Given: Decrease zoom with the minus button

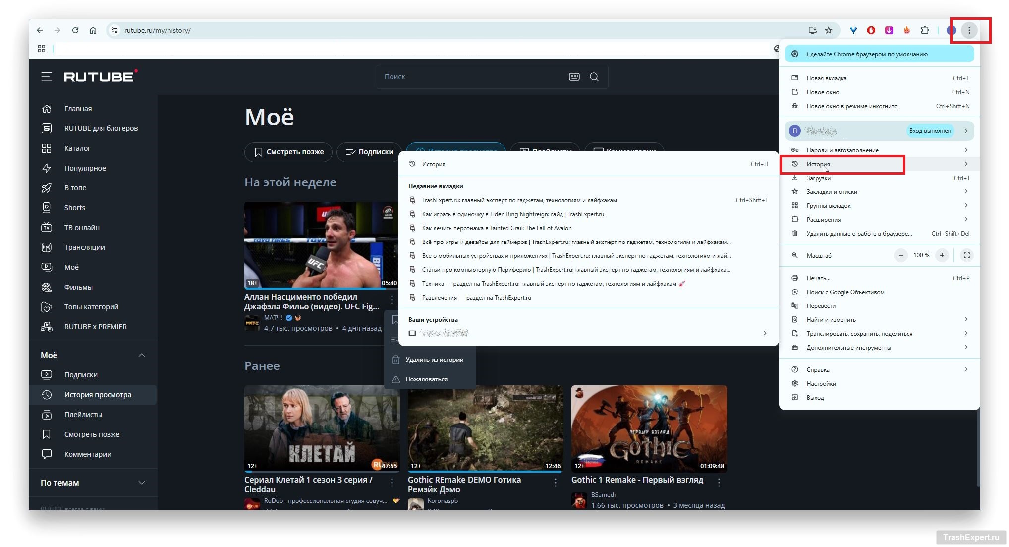Looking at the screenshot, I should 900,255.
